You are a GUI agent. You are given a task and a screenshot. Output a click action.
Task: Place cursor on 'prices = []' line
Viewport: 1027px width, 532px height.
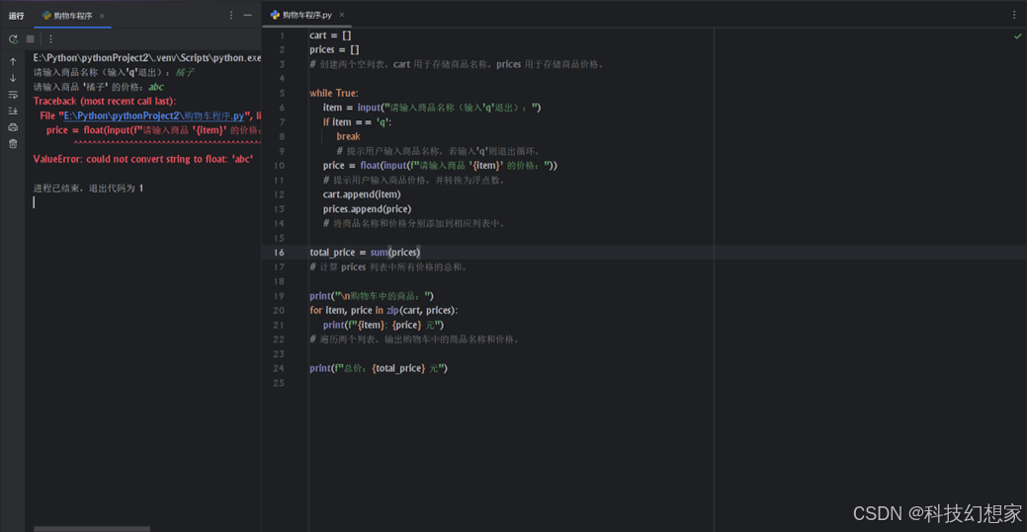(334, 49)
